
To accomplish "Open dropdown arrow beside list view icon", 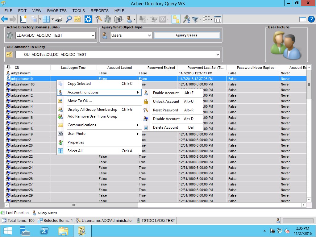I will [x=211, y=19].
